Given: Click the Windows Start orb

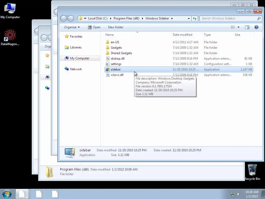Looking at the screenshot, I should [7, 194].
